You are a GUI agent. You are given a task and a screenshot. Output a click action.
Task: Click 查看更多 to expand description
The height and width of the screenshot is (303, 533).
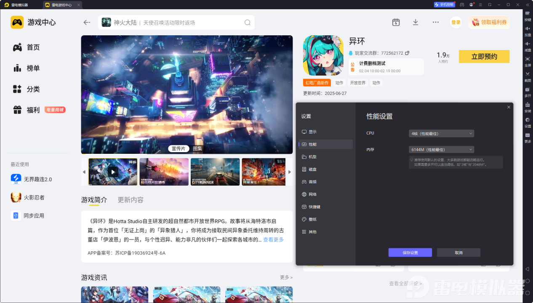[273, 240]
